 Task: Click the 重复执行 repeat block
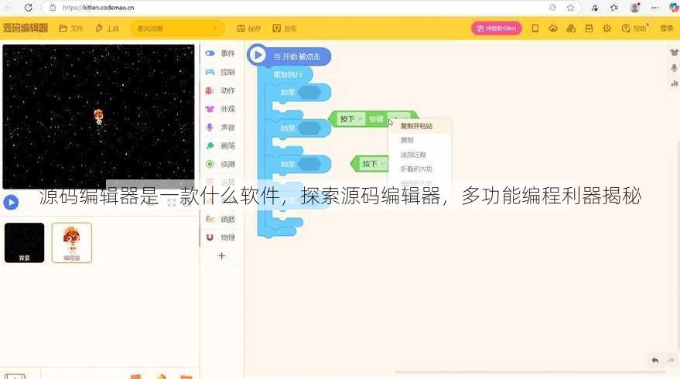point(287,74)
